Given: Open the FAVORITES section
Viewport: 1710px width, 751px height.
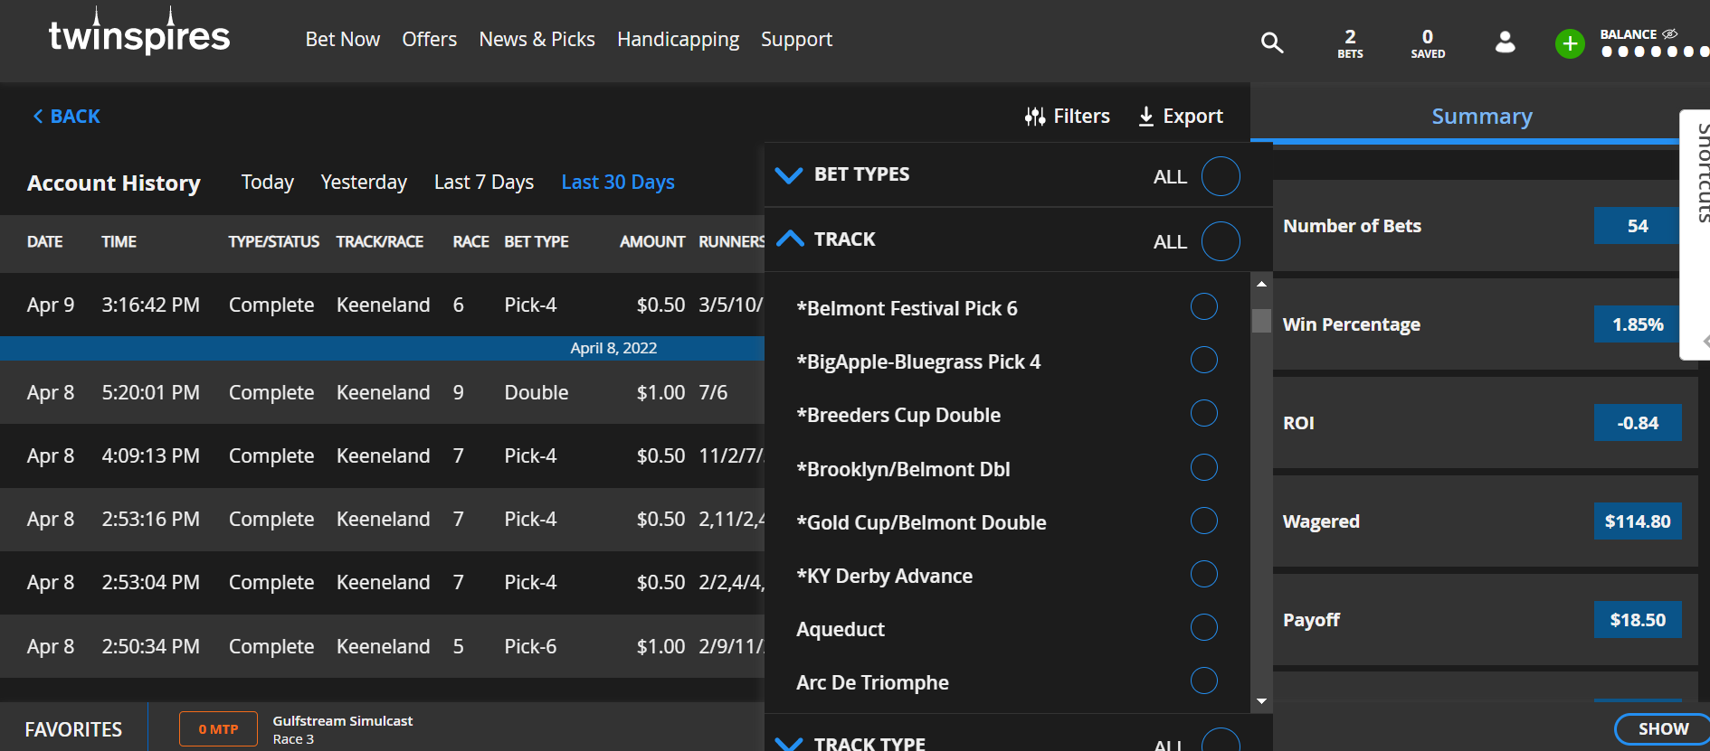Looking at the screenshot, I should [x=73, y=729].
